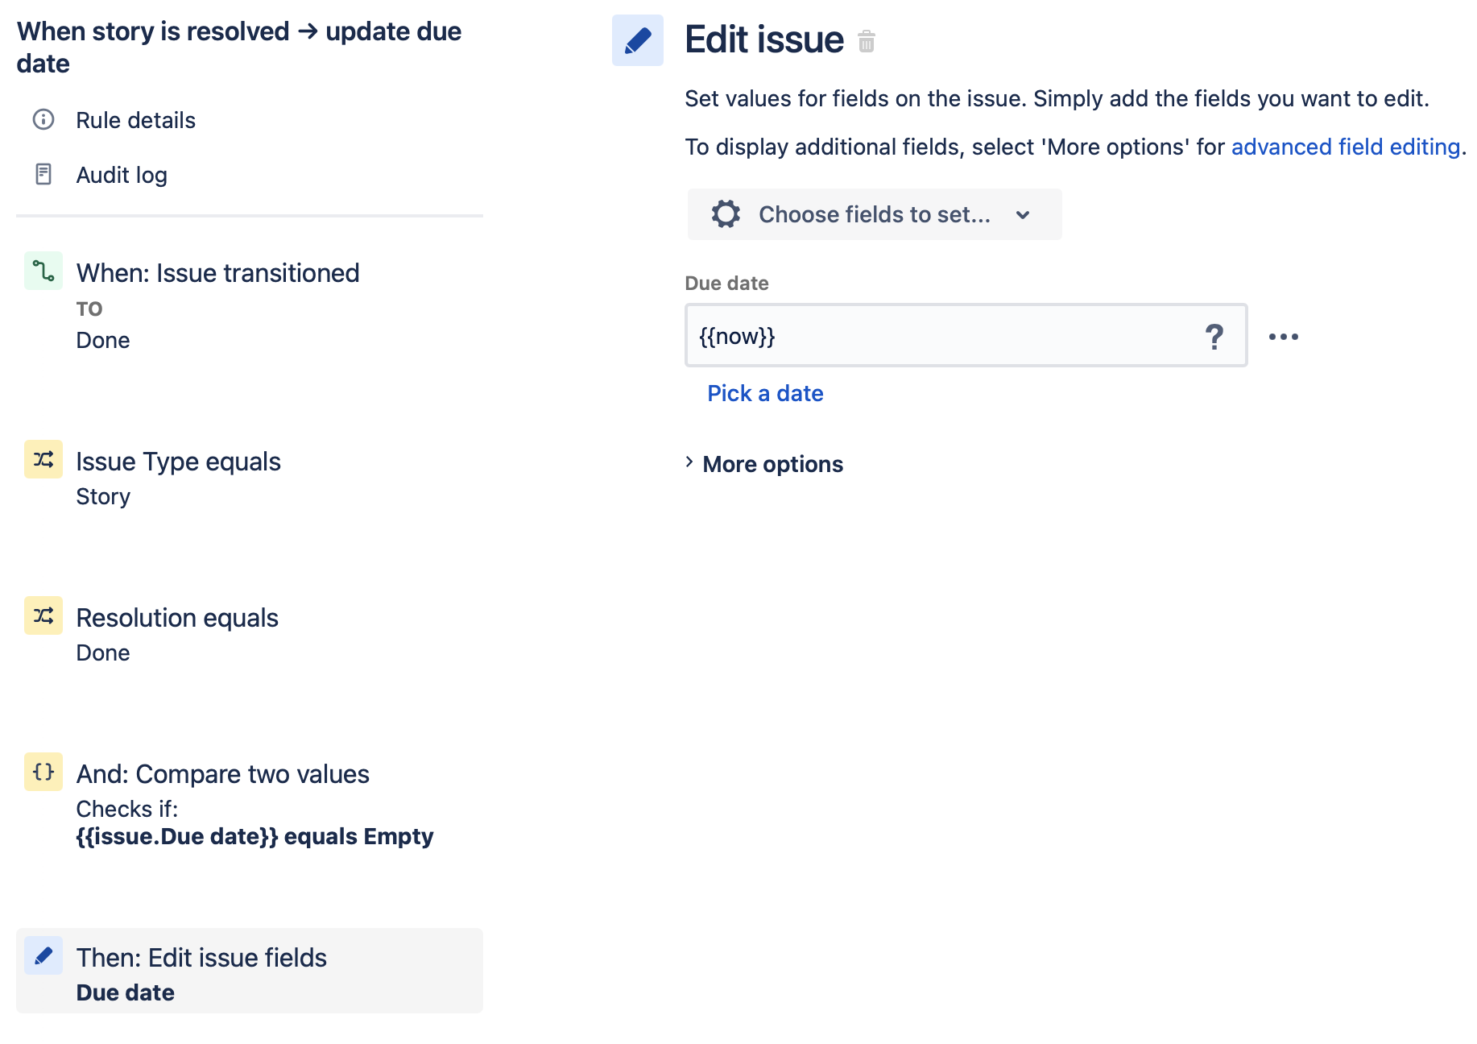Image resolution: width=1477 pixels, height=1044 pixels.
Task: Select the Resolution equals Done condition
Action: point(176,617)
